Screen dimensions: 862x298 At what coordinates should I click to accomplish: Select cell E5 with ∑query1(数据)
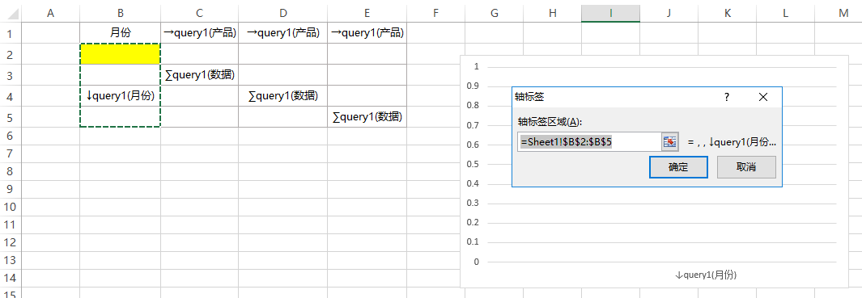(x=367, y=116)
